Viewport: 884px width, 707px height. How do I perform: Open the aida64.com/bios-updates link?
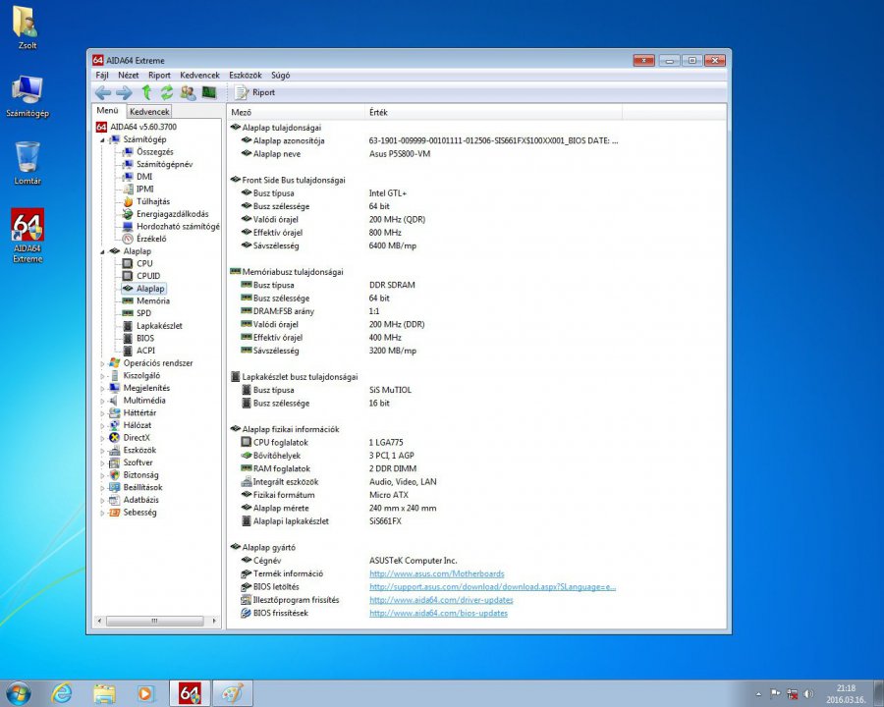click(x=438, y=614)
